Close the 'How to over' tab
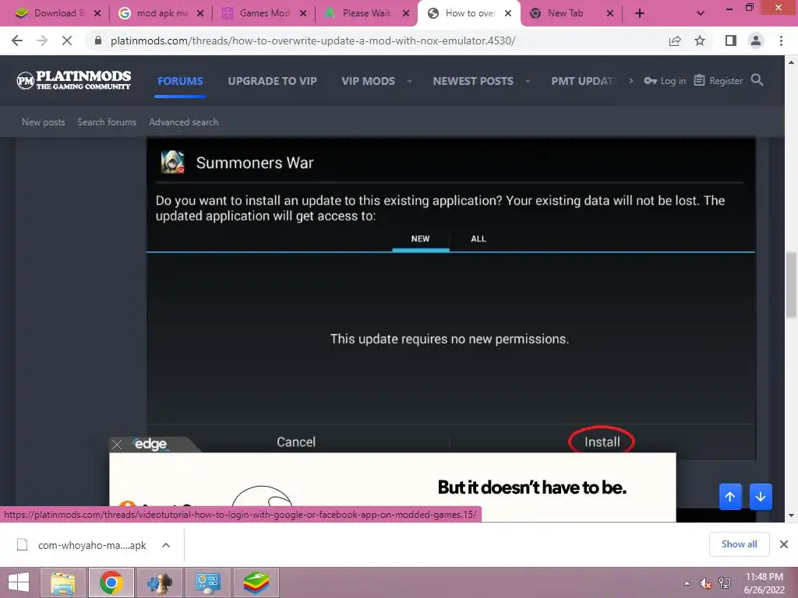 coord(508,14)
